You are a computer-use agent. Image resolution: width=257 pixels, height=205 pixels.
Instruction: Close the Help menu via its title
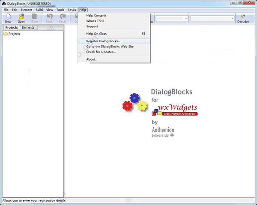pos(83,10)
